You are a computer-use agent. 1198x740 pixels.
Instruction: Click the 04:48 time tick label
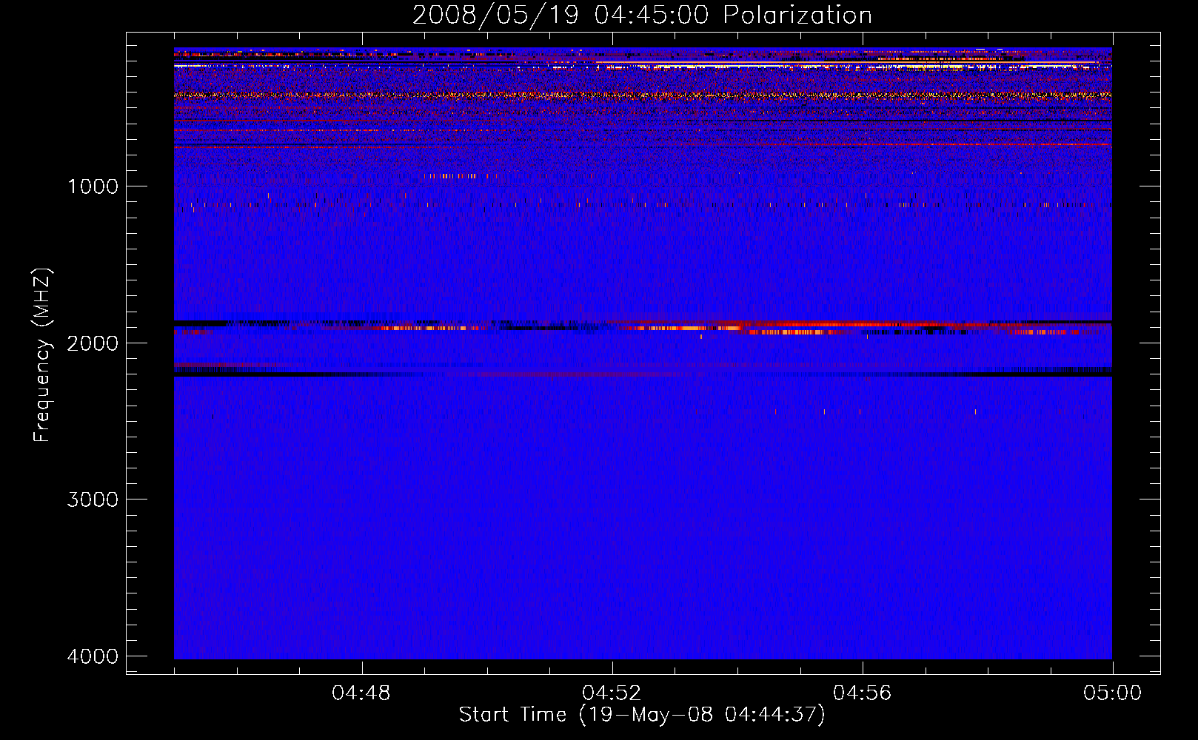click(361, 693)
